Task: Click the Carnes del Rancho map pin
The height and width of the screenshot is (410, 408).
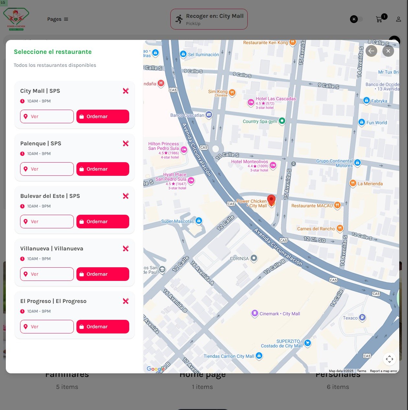Action: (340, 228)
